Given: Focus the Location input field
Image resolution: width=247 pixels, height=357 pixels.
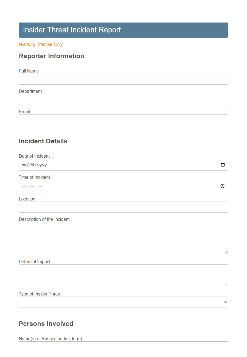Looking at the screenshot, I should coord(123,207).
